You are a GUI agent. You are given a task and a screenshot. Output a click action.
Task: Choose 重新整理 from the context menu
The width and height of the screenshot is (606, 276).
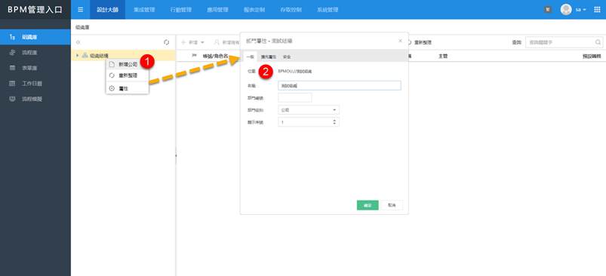point(127,75)
